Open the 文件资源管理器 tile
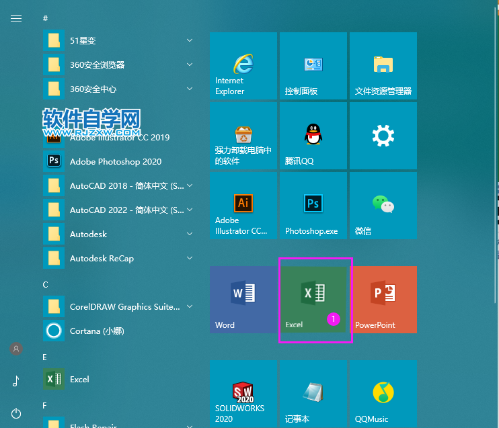Viewport: 499px width, 428px height. point(383,65)
